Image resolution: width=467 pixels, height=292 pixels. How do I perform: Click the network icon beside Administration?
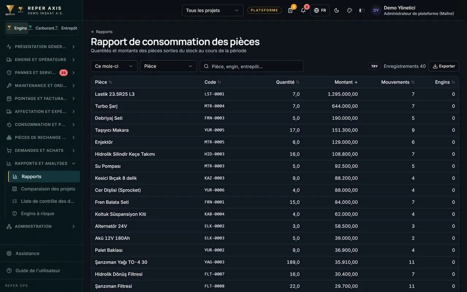click(x=9, y=226)
